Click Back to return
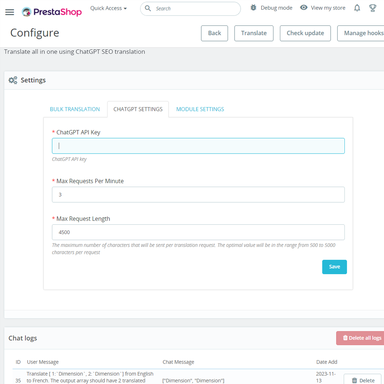 [x=214, y=33]
